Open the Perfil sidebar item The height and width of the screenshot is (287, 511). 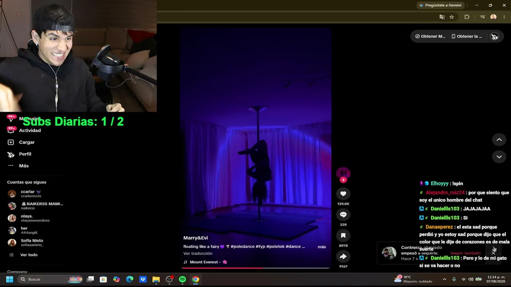coord(25,154)
